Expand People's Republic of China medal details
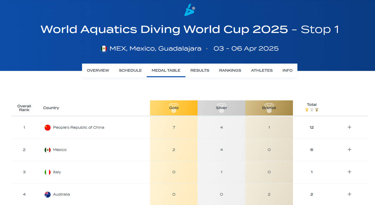This screenshot has height=205, width=375. tap(349, 127)
